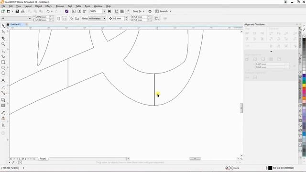Select the Freehand curve tool

pyautogui.click(x=3, y=51)
